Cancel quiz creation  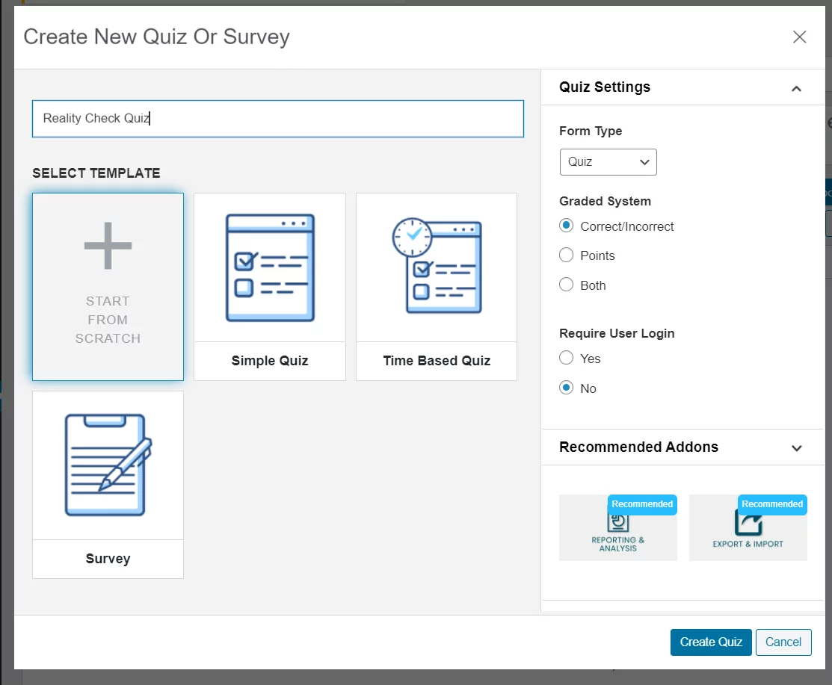pyautogui.click(x=783, y=642)
